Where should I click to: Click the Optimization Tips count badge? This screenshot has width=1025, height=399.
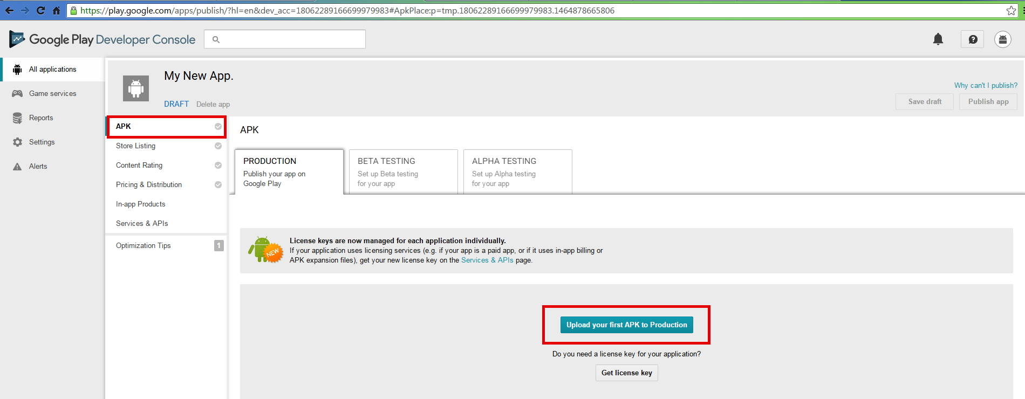[218, 246]
